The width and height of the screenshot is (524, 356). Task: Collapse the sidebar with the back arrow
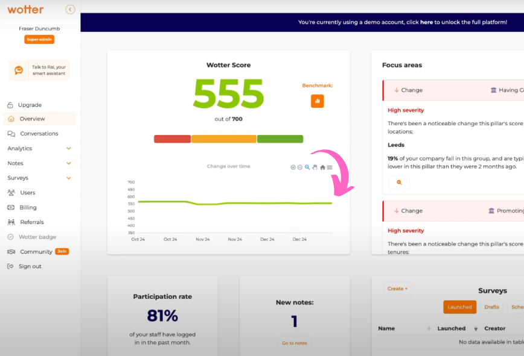70,9
